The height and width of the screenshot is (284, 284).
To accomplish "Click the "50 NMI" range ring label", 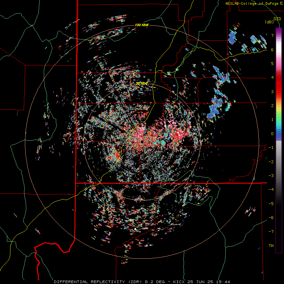I will pyautogui.click(x=142, y=84).
